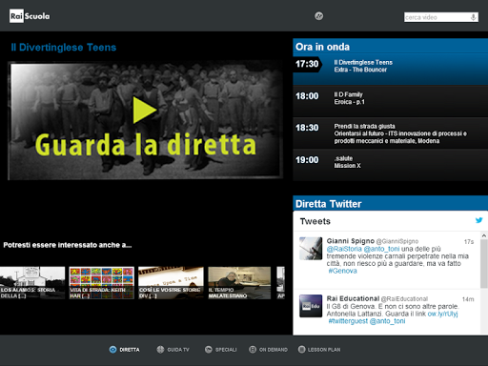Viewport: 488px width, 366px height.
Task: Select the 18:30 Prendi la strada giusta entry
Action: point(390,132)
